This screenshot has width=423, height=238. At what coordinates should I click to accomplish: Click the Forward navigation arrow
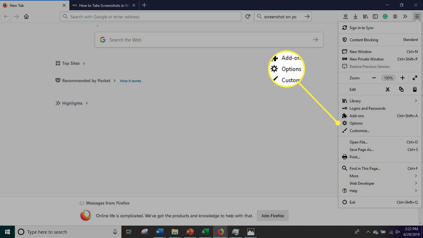click(16, 17)
